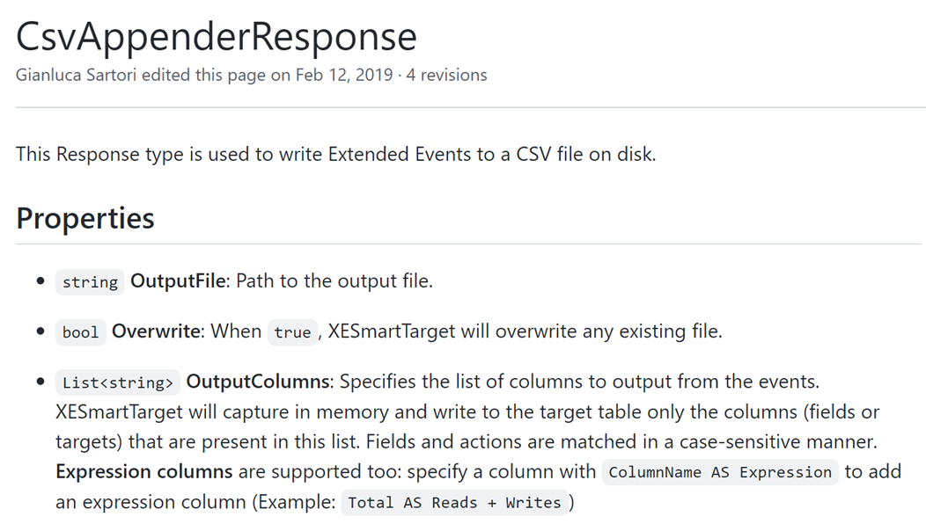926x524 pixels.
Task: Click the Properties section heading
Action: (x=85, y=218)
